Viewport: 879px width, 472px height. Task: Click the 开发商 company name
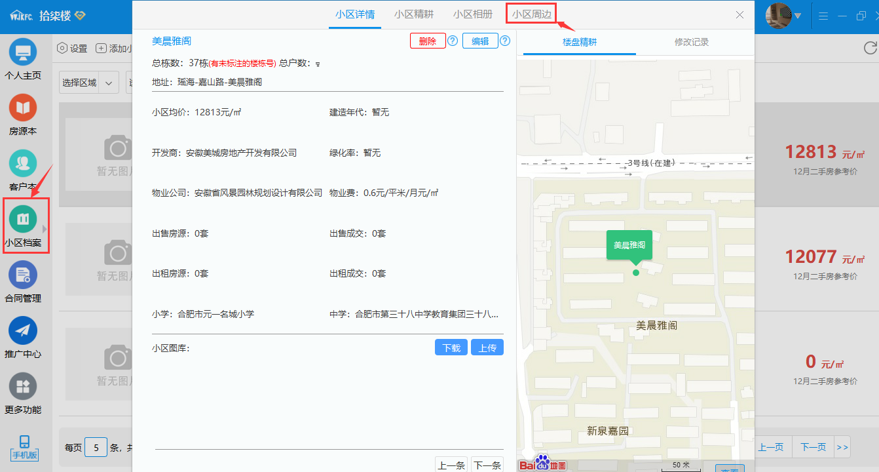click(241, 153)
